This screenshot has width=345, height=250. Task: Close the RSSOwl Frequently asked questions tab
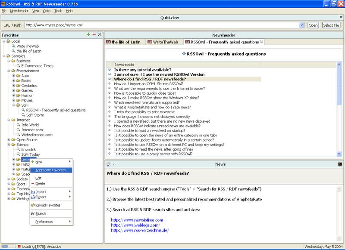click(x=261, y=42)
